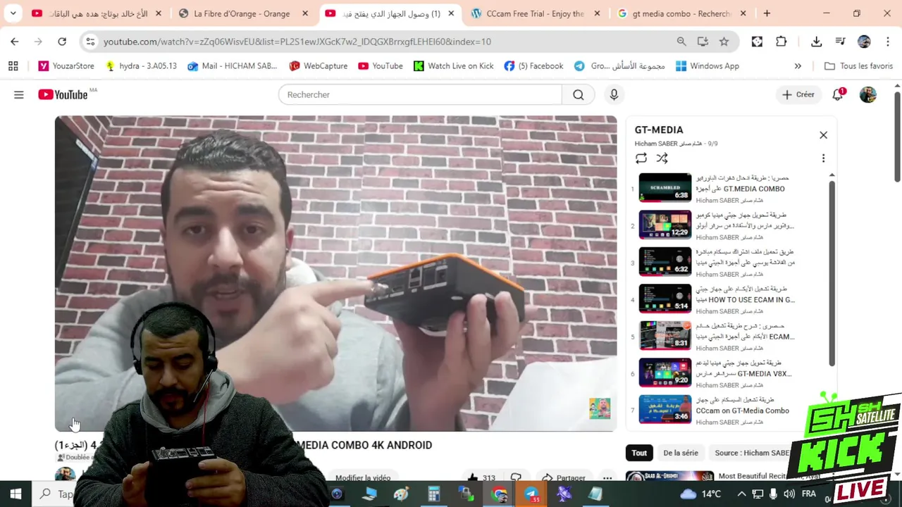Toggle playlist loop in GT-MEDIA panel
Screen dimensions: 902x507
pyautogui.click(x=641, y=158)
